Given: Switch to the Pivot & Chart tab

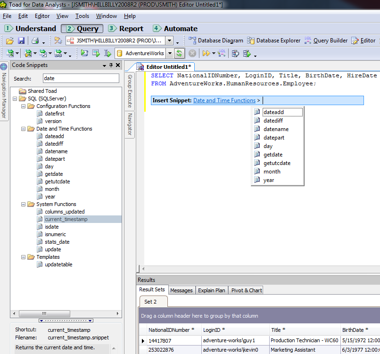Looking at the screenshot, I should [247, 290].
